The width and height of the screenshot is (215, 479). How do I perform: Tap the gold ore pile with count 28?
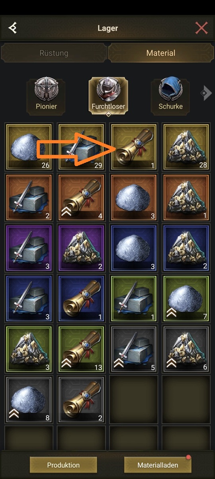186,146
